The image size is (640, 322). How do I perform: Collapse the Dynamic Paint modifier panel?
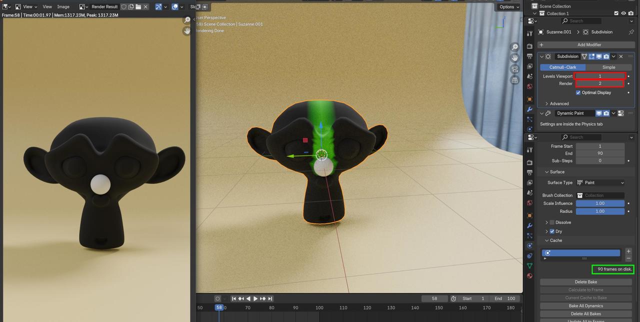click(x=541, y=113)
